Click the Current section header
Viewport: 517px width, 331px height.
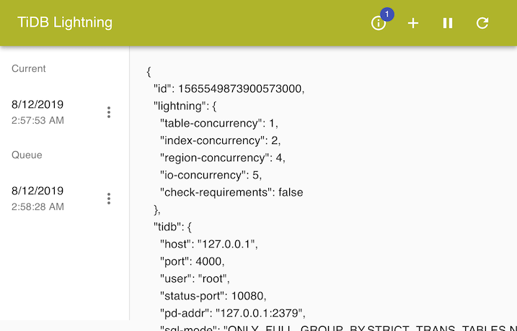click(29, 68)
